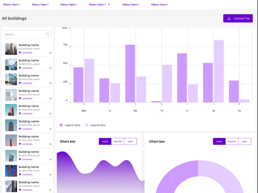The image size is (258, 193).
Task: Favorite the first building using its star toggle
Action: [51, 52]
